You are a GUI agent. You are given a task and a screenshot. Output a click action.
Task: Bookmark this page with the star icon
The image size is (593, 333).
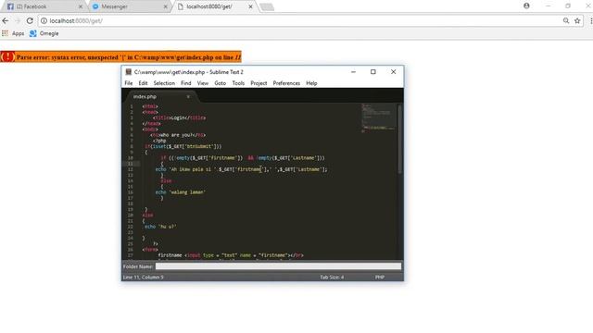(x=577, y=20)
